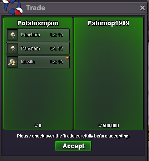The image size is (149, 161).
Task: Accept the trade offer
Action: [x=73, y=146]
